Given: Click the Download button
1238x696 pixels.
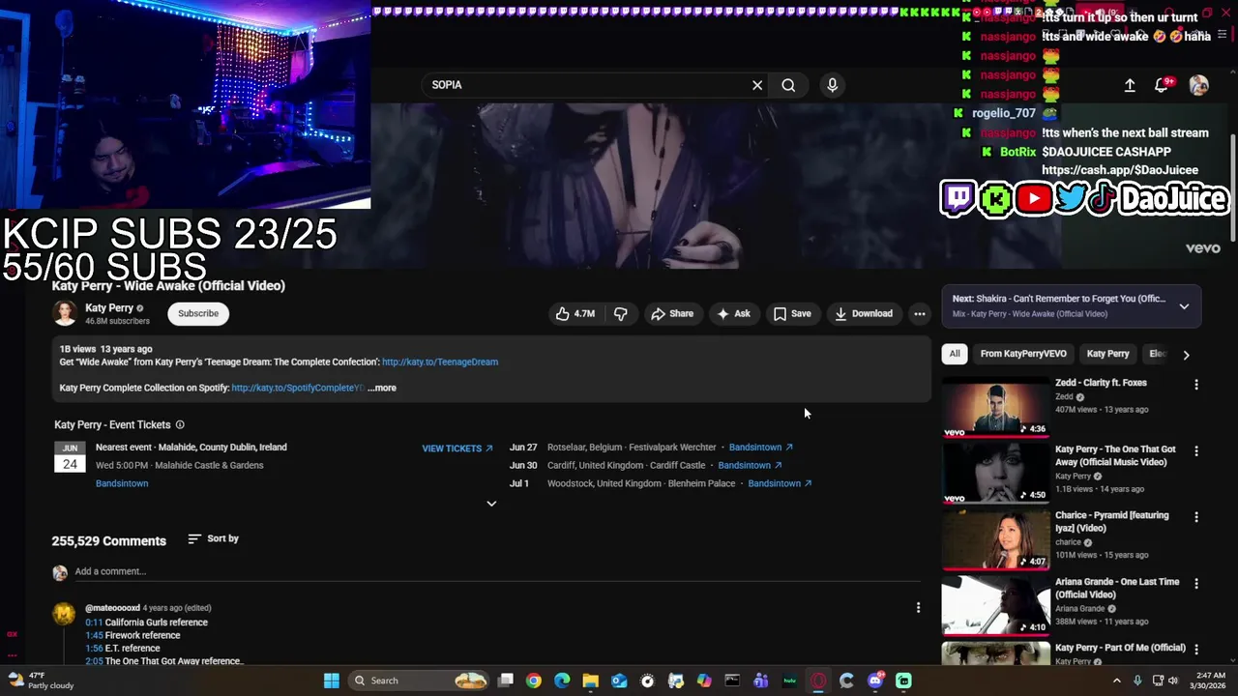Looking at the screenshot, I should pyautogui.click(x=864, y=313).
